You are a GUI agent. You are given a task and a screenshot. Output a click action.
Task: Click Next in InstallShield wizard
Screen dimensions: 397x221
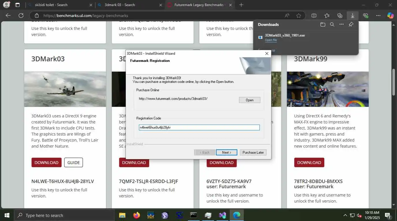click(x=226, y=152)
